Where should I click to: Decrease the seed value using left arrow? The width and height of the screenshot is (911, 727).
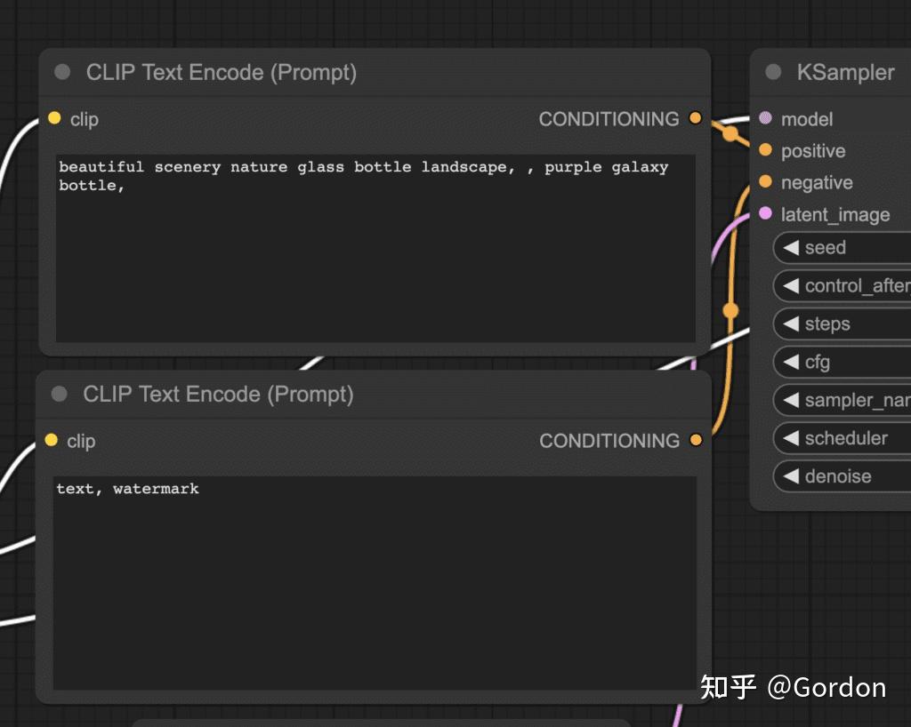[x=791, y=248]
